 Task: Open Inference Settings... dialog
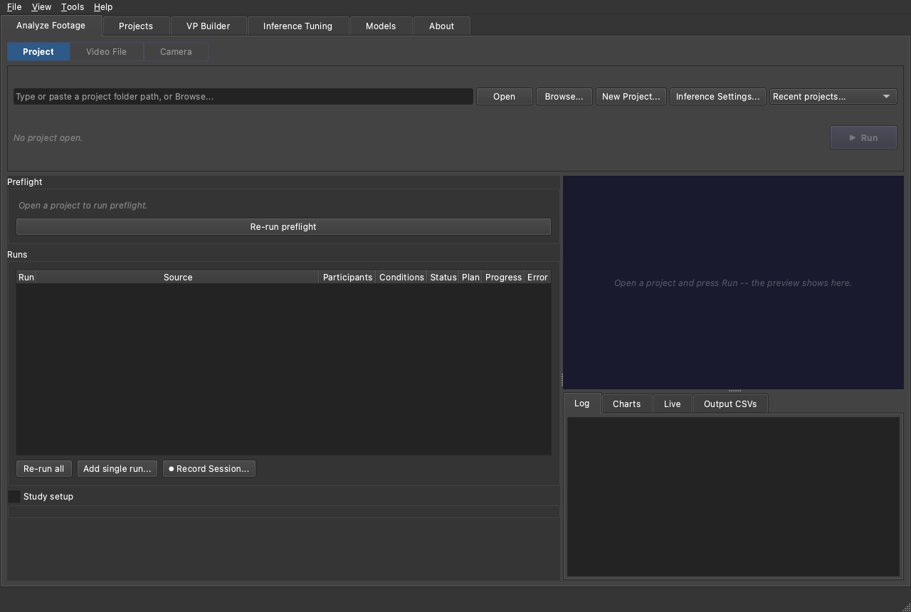pos(717,96)
